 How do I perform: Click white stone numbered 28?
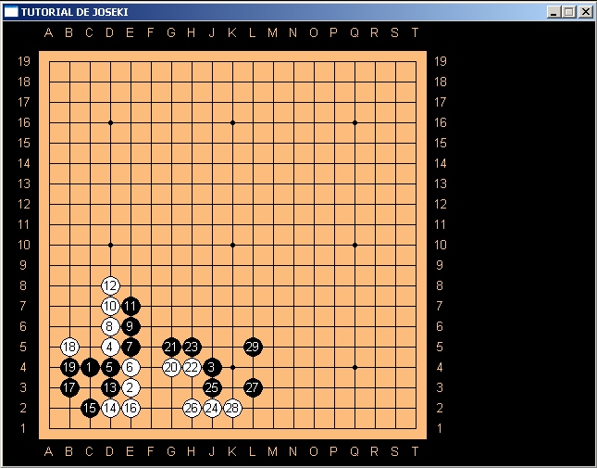click(232, 408)
